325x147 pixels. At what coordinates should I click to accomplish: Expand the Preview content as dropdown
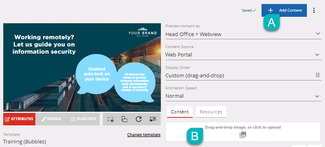tap(243, 34)
